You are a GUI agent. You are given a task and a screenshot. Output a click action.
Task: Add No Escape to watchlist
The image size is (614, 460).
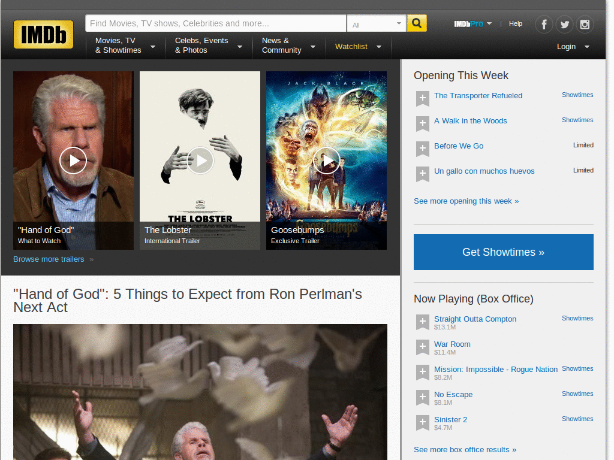(x=423, y=398)
